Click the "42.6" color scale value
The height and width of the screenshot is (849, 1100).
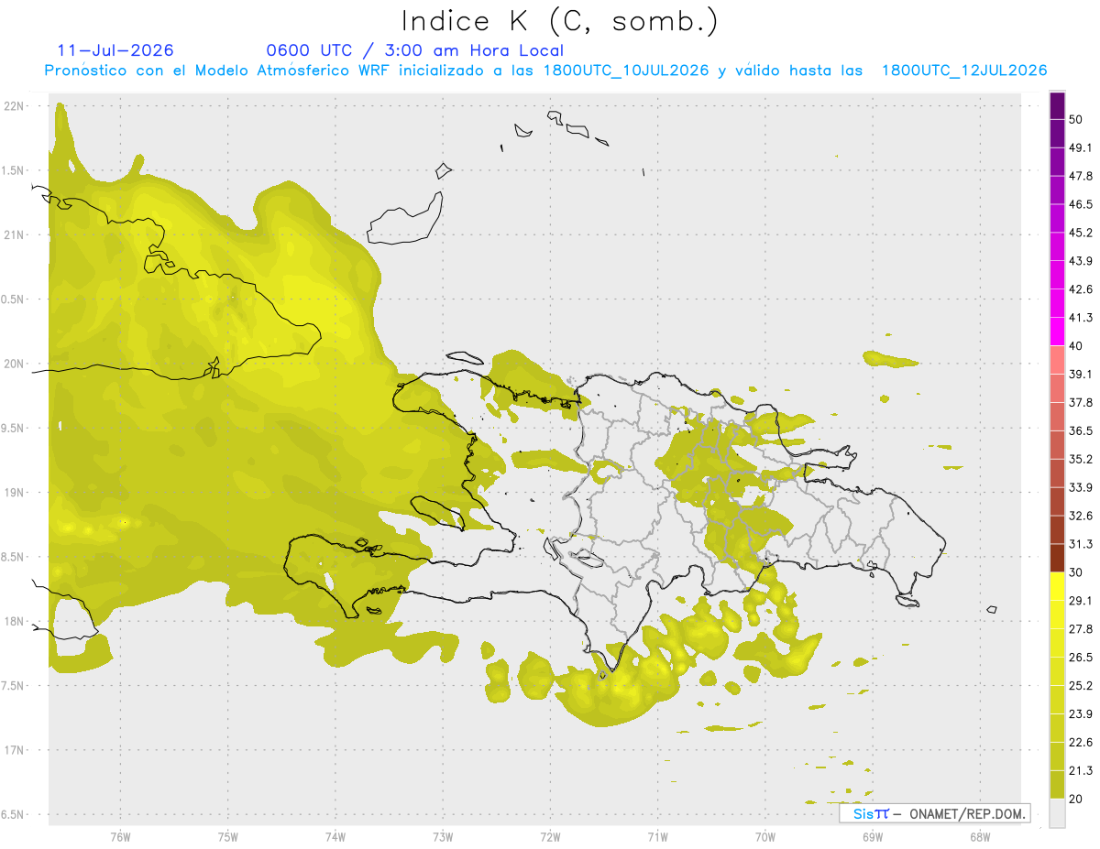coord(1081,289)
